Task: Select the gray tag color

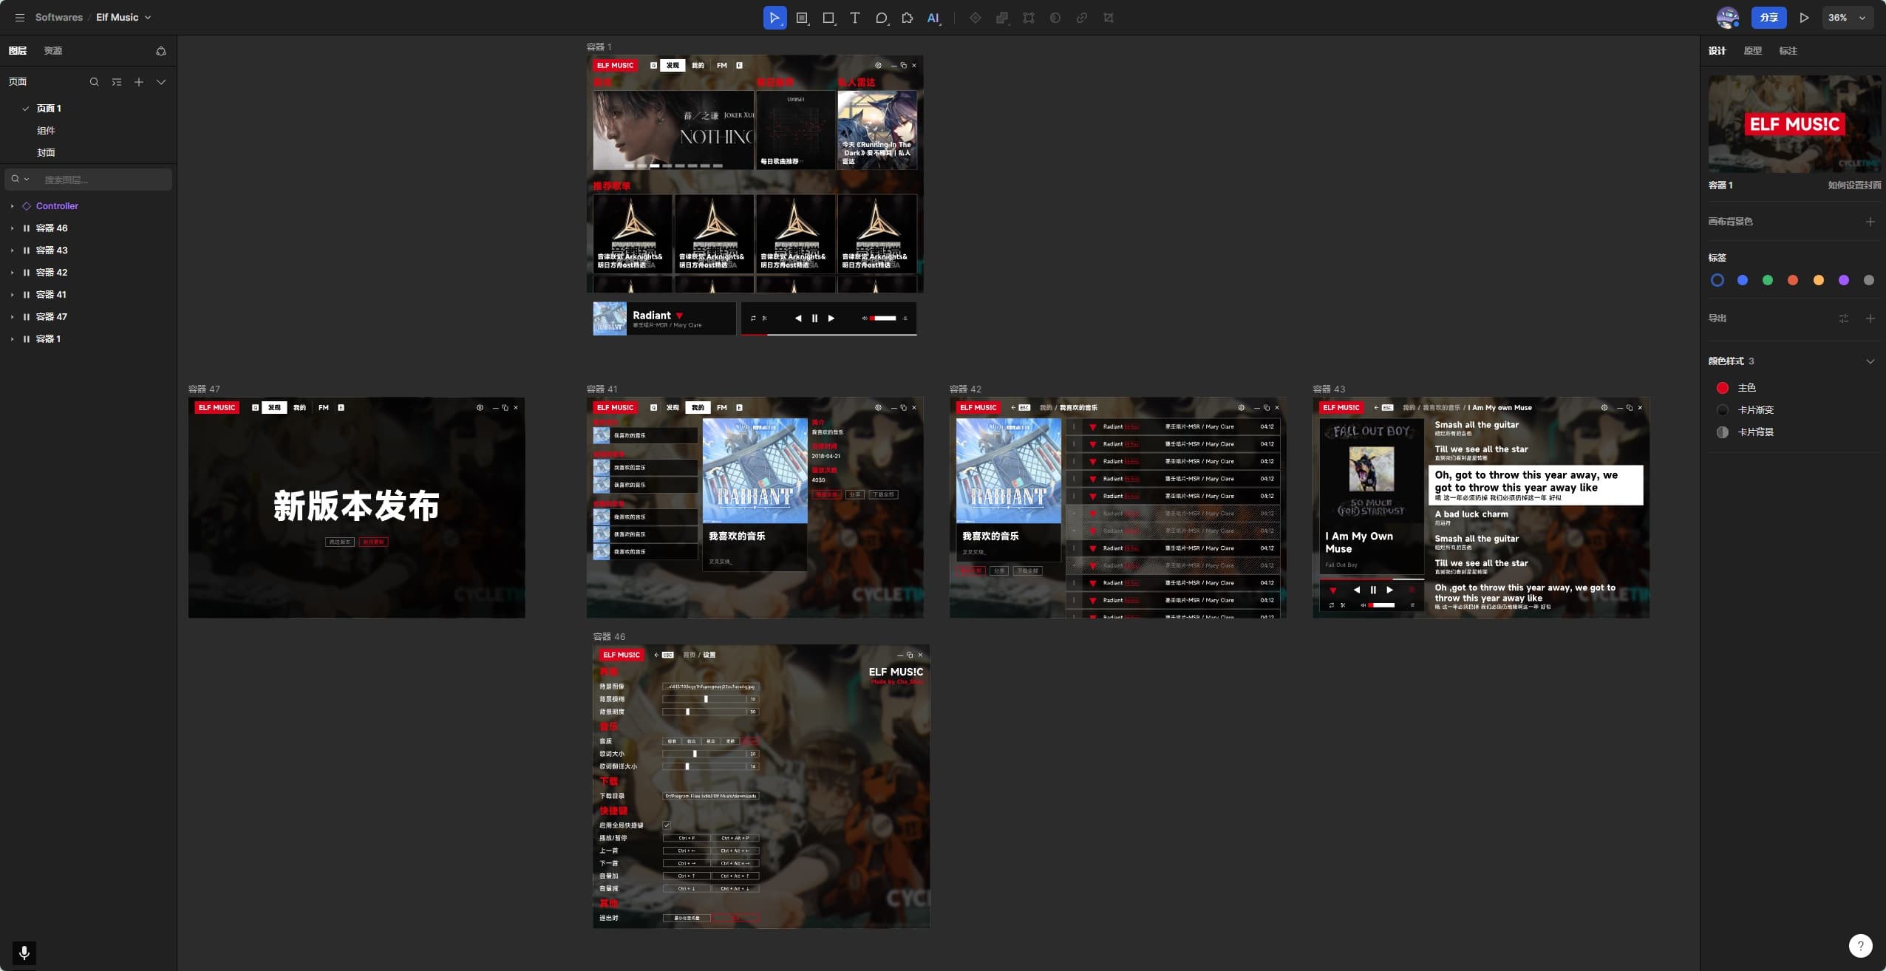Action: (1868, 280)
